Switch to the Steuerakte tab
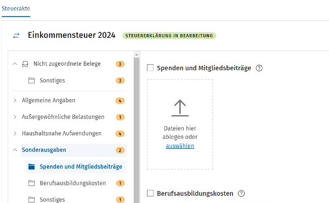The width and height of the screenshot is (329, 203). pos(16,8)
